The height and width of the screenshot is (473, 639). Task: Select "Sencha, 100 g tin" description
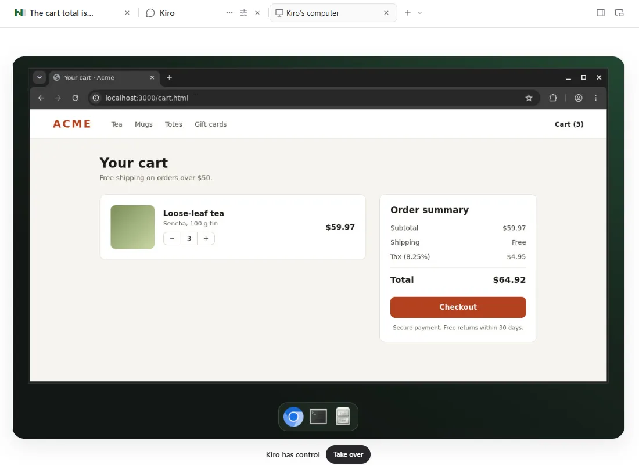[x=191, y=224]
